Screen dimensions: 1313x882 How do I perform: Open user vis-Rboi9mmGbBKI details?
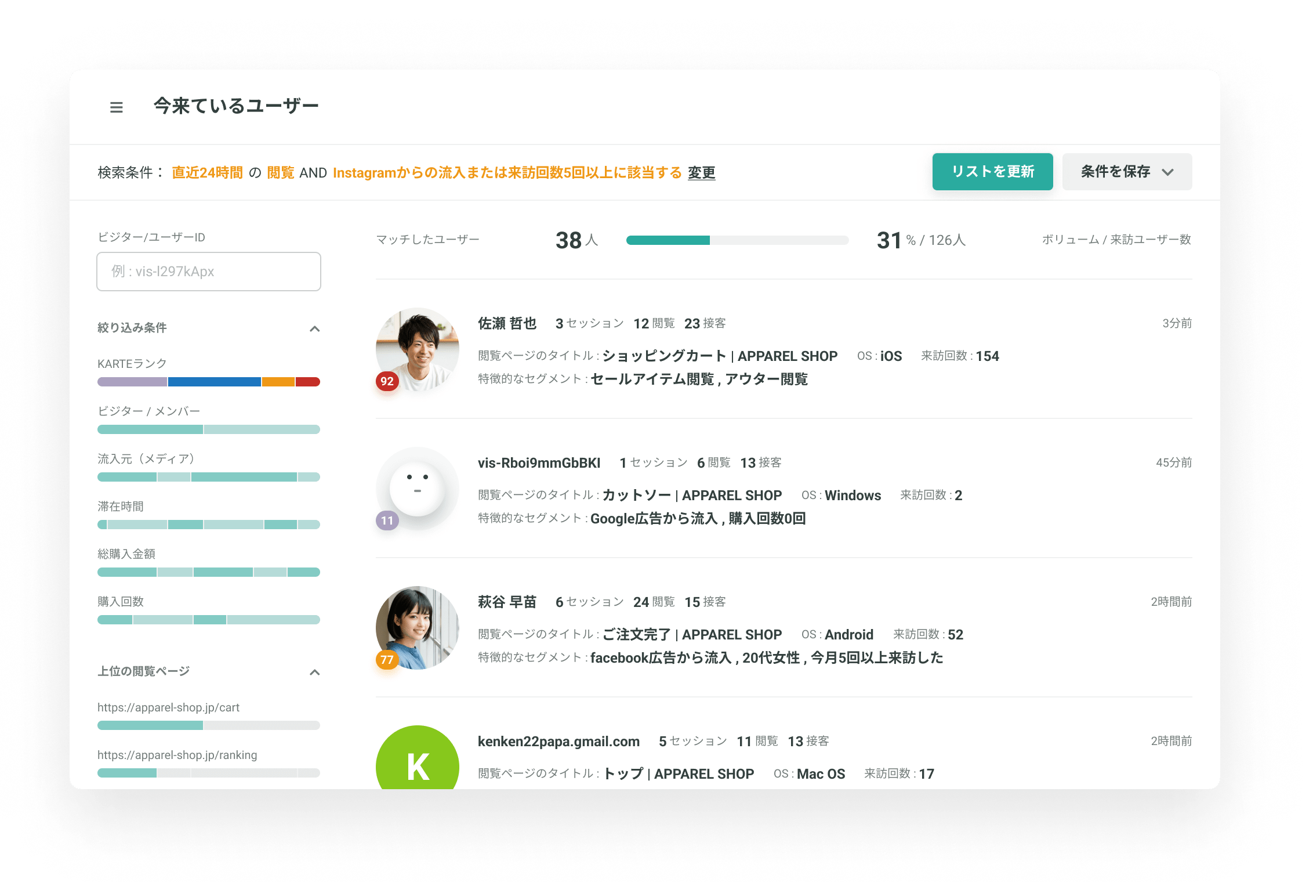coord(539,463)
